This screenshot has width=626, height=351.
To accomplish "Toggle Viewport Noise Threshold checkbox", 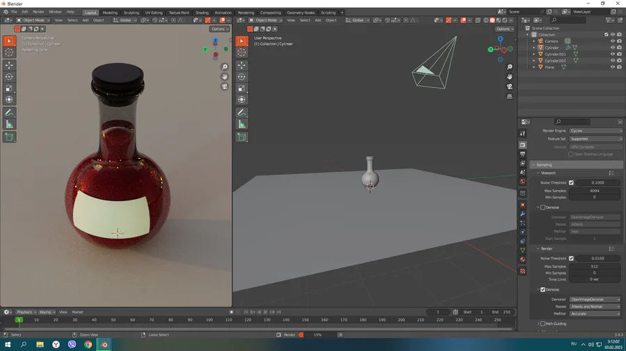I will [571, 182].
